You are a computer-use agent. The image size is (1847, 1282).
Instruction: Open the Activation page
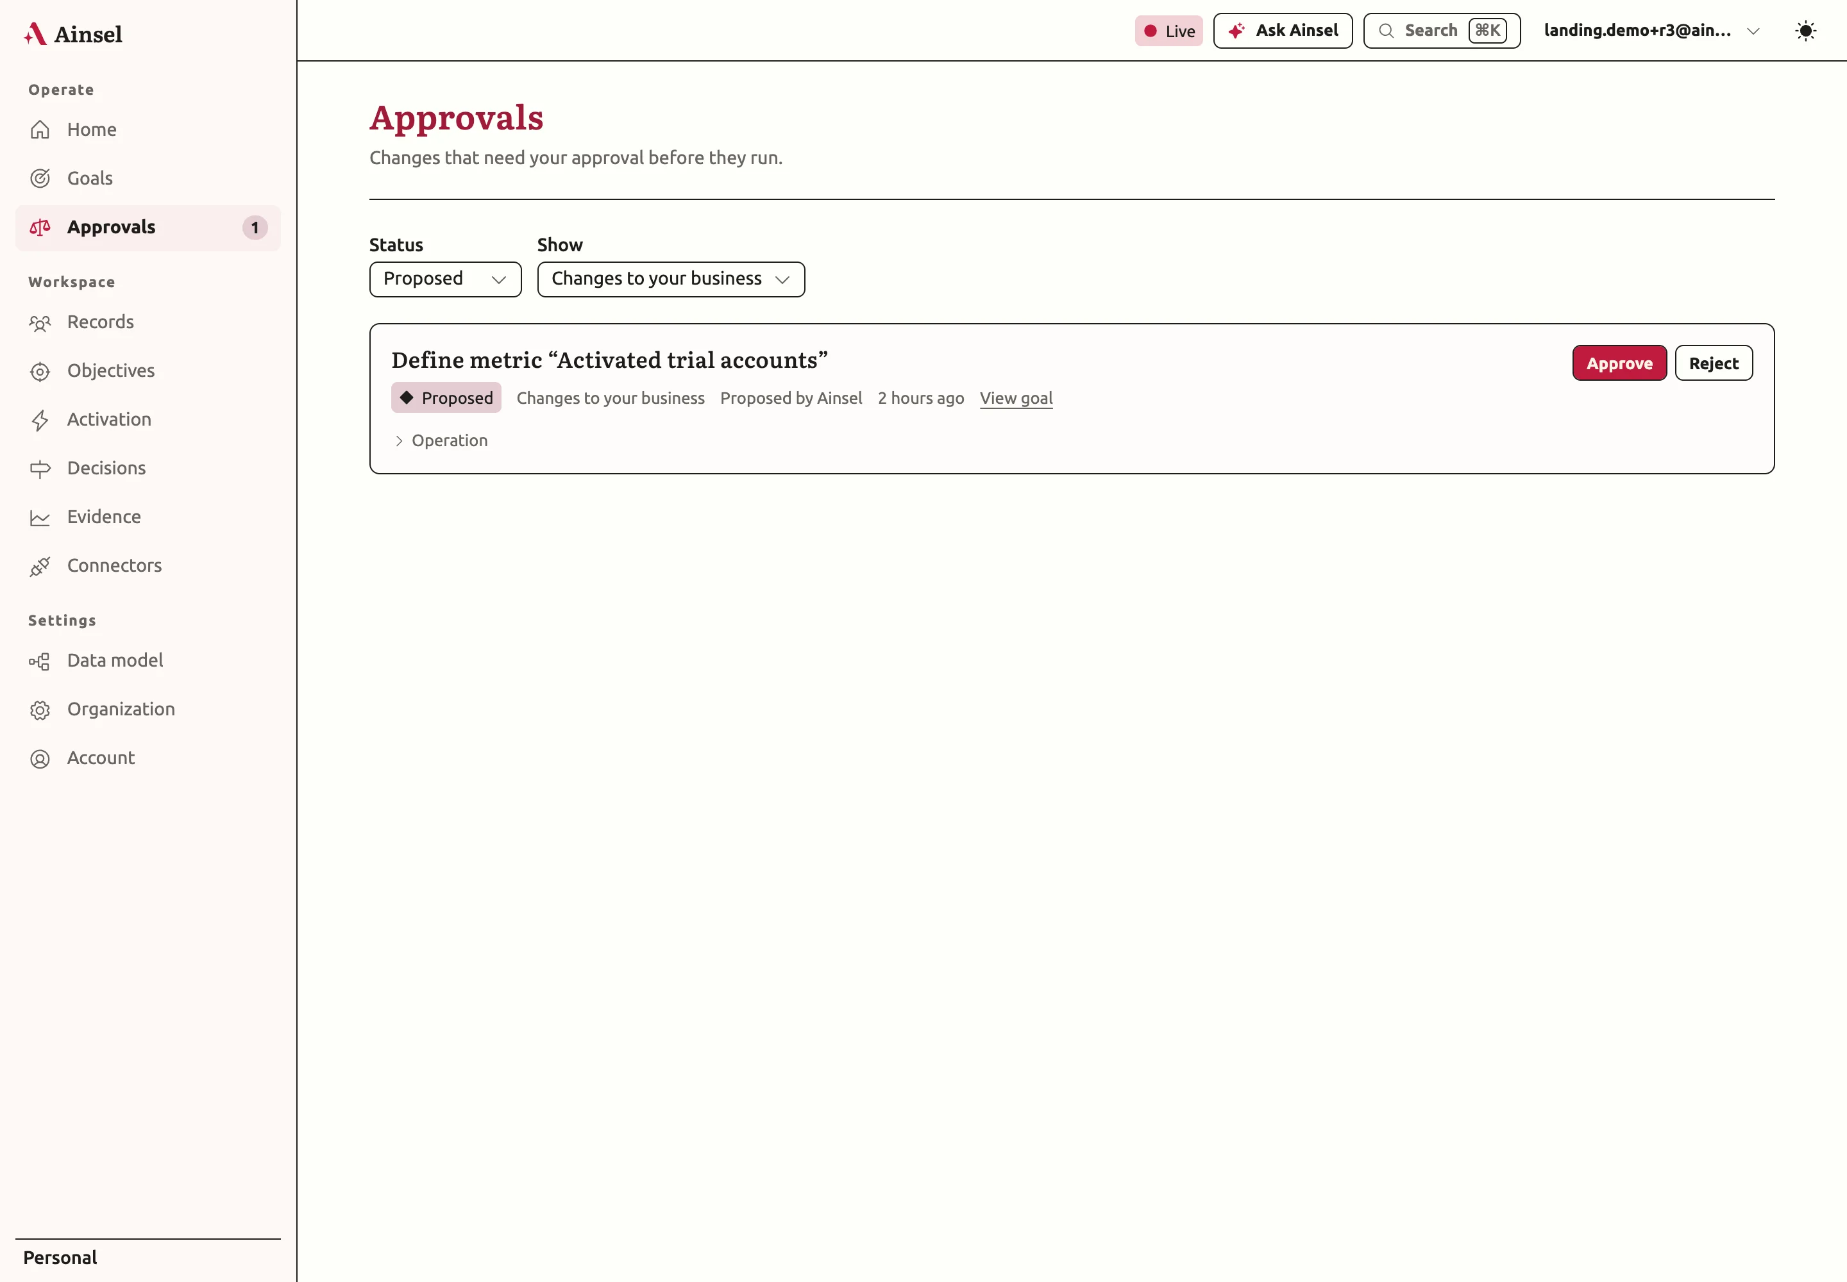[148, 420]
